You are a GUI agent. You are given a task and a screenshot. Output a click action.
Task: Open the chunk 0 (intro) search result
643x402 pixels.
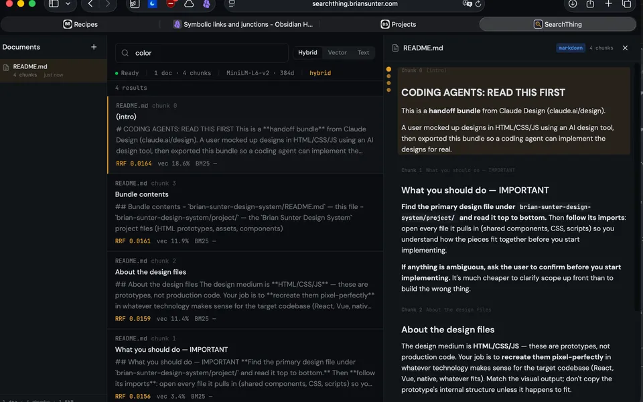[245, 135]
